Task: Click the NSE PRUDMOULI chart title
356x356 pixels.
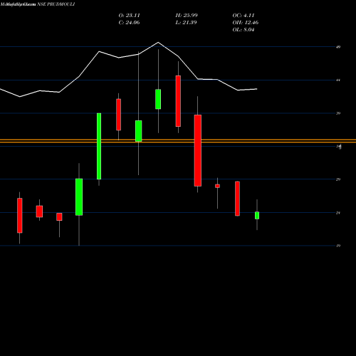Action: [56, 4]
